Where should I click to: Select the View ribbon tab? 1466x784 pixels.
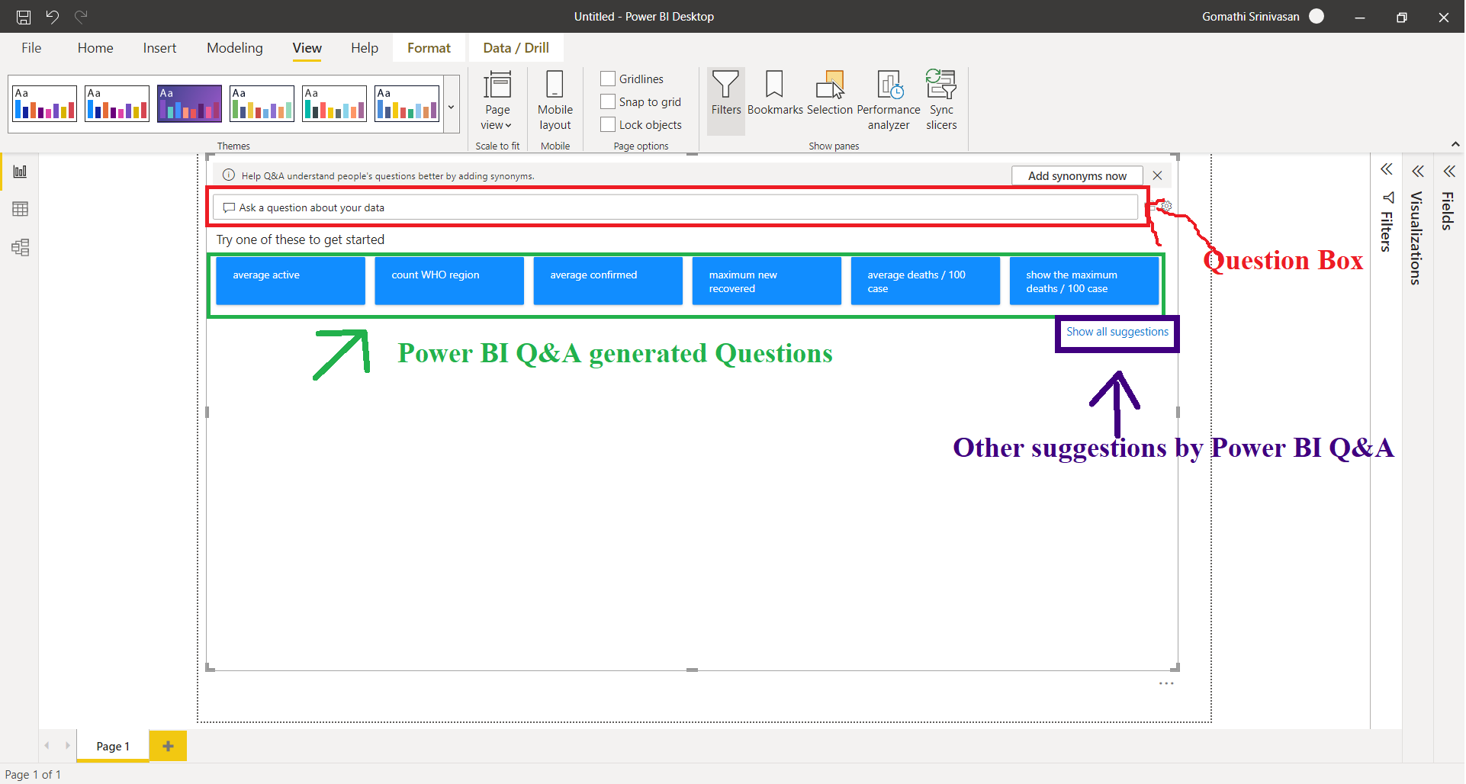pos(307,48)
